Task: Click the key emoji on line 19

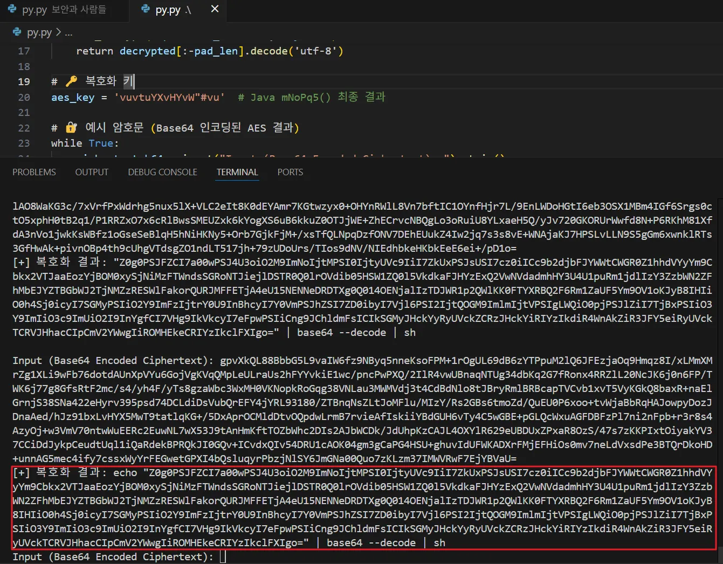Action: (x=71, y=81)
